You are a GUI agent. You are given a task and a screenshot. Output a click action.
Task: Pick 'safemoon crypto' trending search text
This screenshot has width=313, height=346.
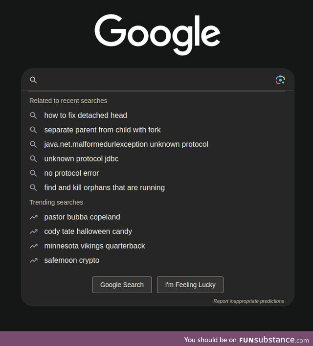click(72, 260)
